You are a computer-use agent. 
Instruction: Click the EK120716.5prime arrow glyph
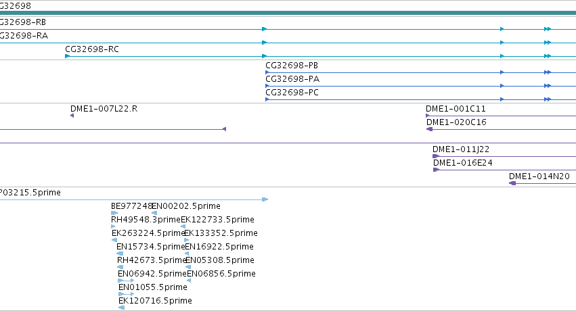[x=122, y=308]
